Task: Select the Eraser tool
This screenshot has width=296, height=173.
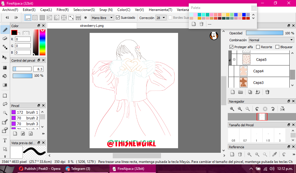Action: coord(5,38)
